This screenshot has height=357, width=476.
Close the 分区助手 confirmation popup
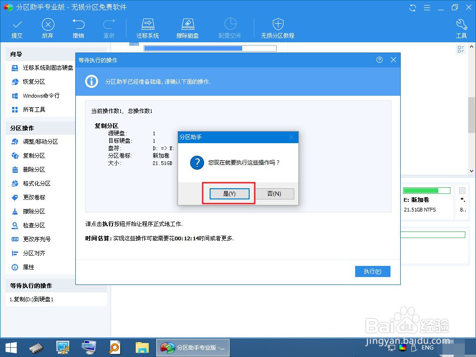(291, 137)
